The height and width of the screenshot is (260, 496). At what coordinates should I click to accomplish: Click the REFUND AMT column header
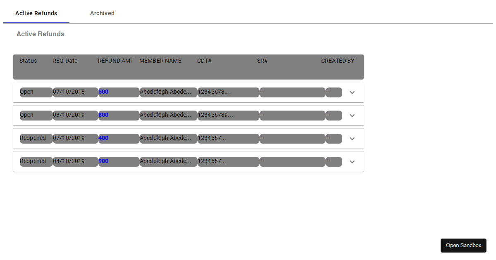coord(116,61)
